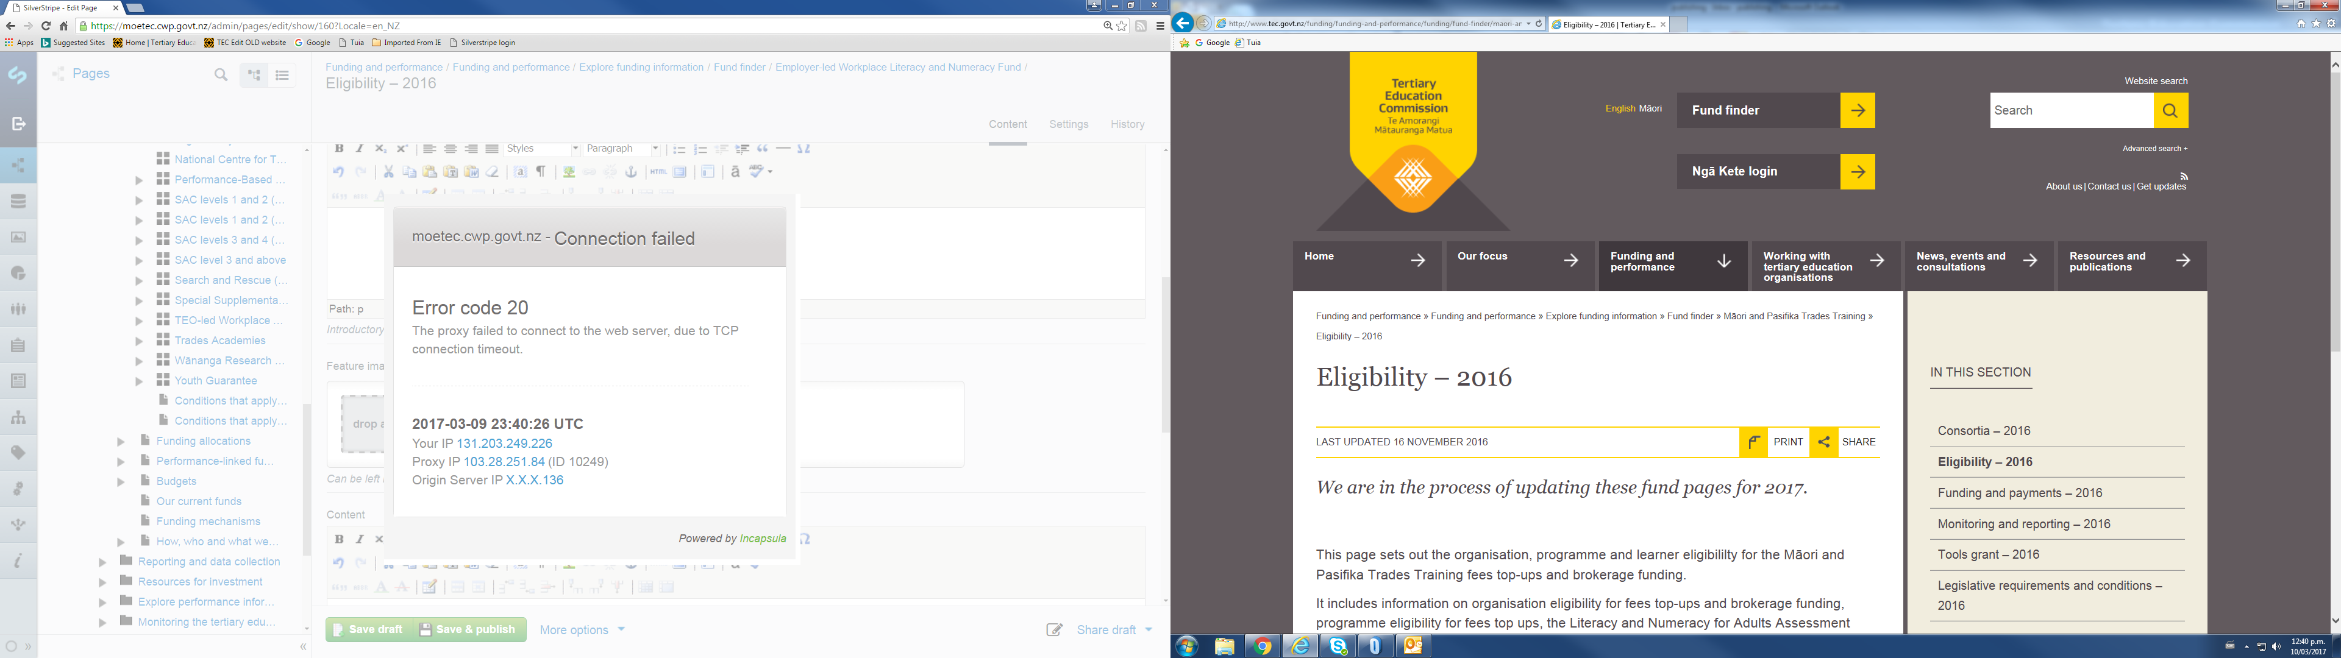The image size is (2341, 658).
Task: Click the Fund finder arrow button
Action: pos(1858,111)
